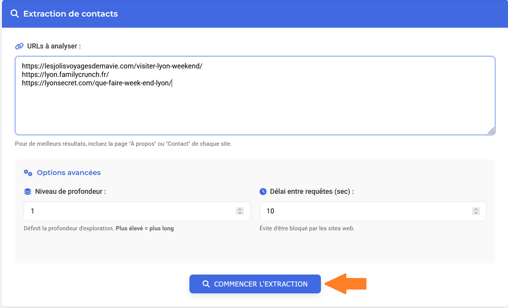Decrease the Niveau de profondeur value
508x308 pixels.
point(240,213)
